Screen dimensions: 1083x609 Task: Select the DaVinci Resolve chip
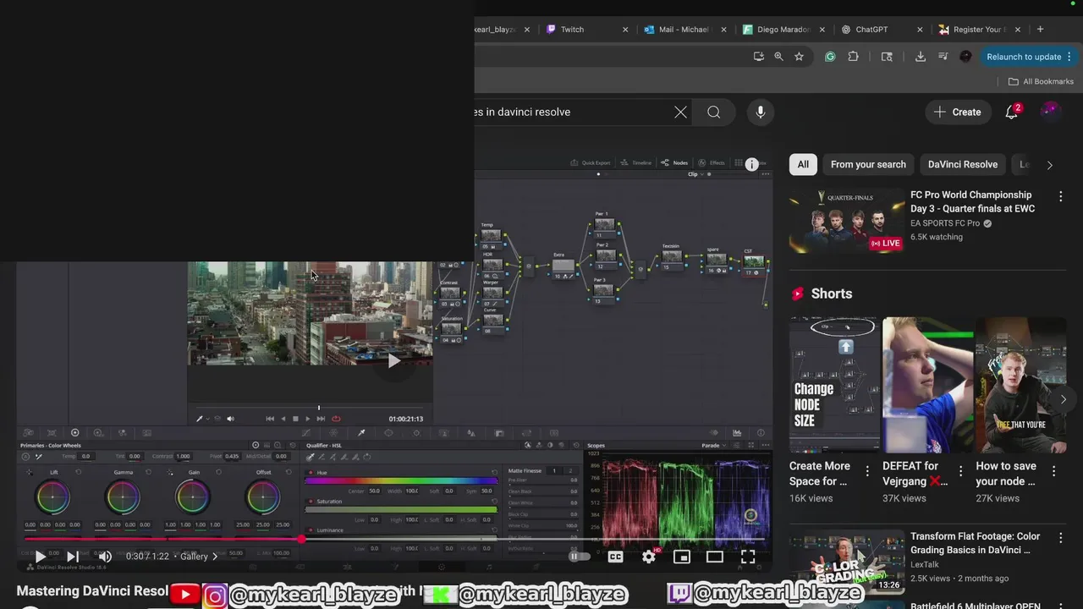963,164
